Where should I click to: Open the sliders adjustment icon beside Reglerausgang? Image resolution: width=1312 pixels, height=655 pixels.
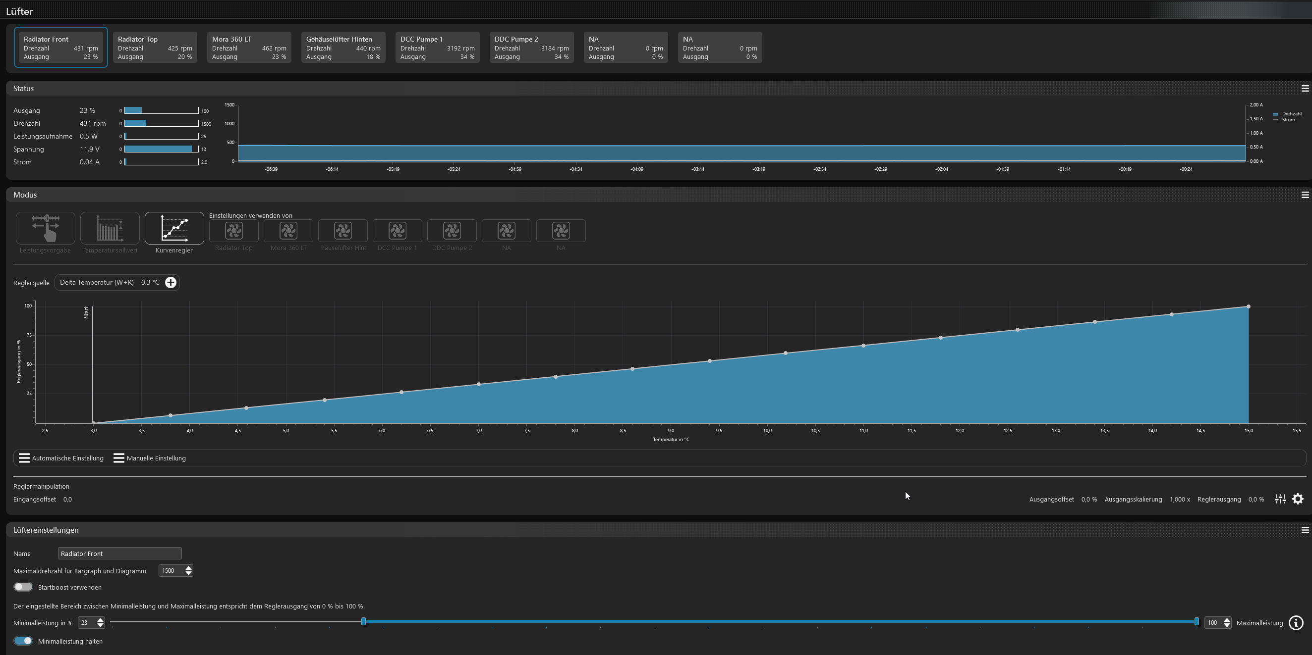[x=1280, y=500]
